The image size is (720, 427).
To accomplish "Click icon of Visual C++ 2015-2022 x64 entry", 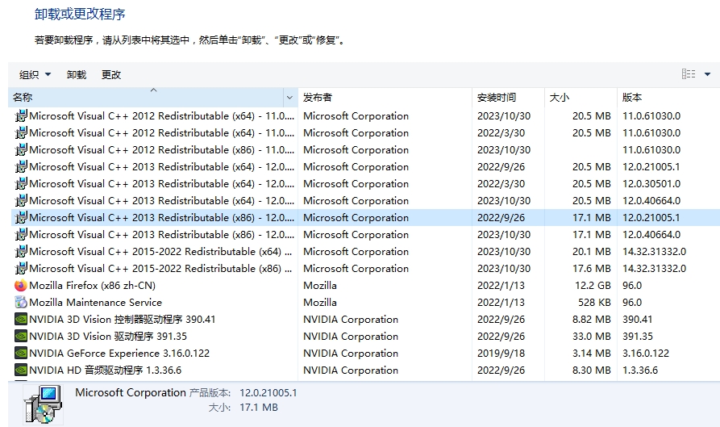I will point(21,252).
